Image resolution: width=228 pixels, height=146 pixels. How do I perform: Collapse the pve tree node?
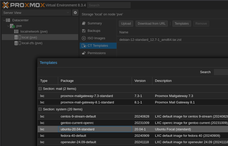(8, 26)
